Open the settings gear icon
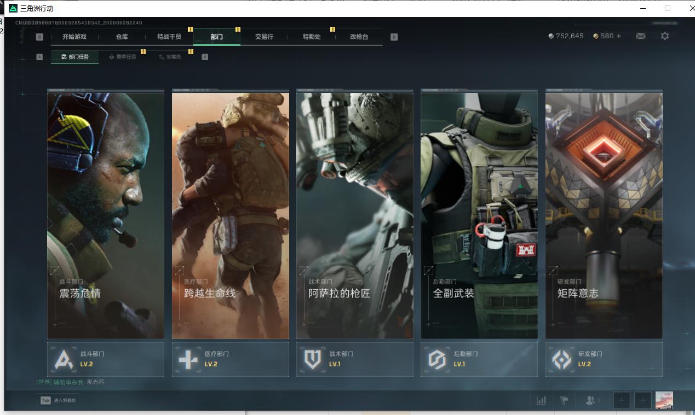Viewport: 695px width, 415px height. (665, 36)
